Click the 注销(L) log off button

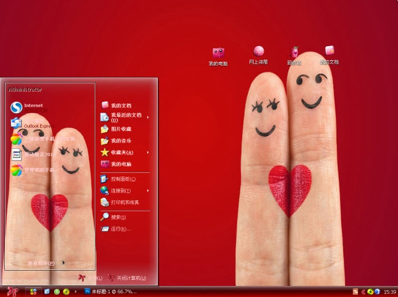[x=90, y=278]
